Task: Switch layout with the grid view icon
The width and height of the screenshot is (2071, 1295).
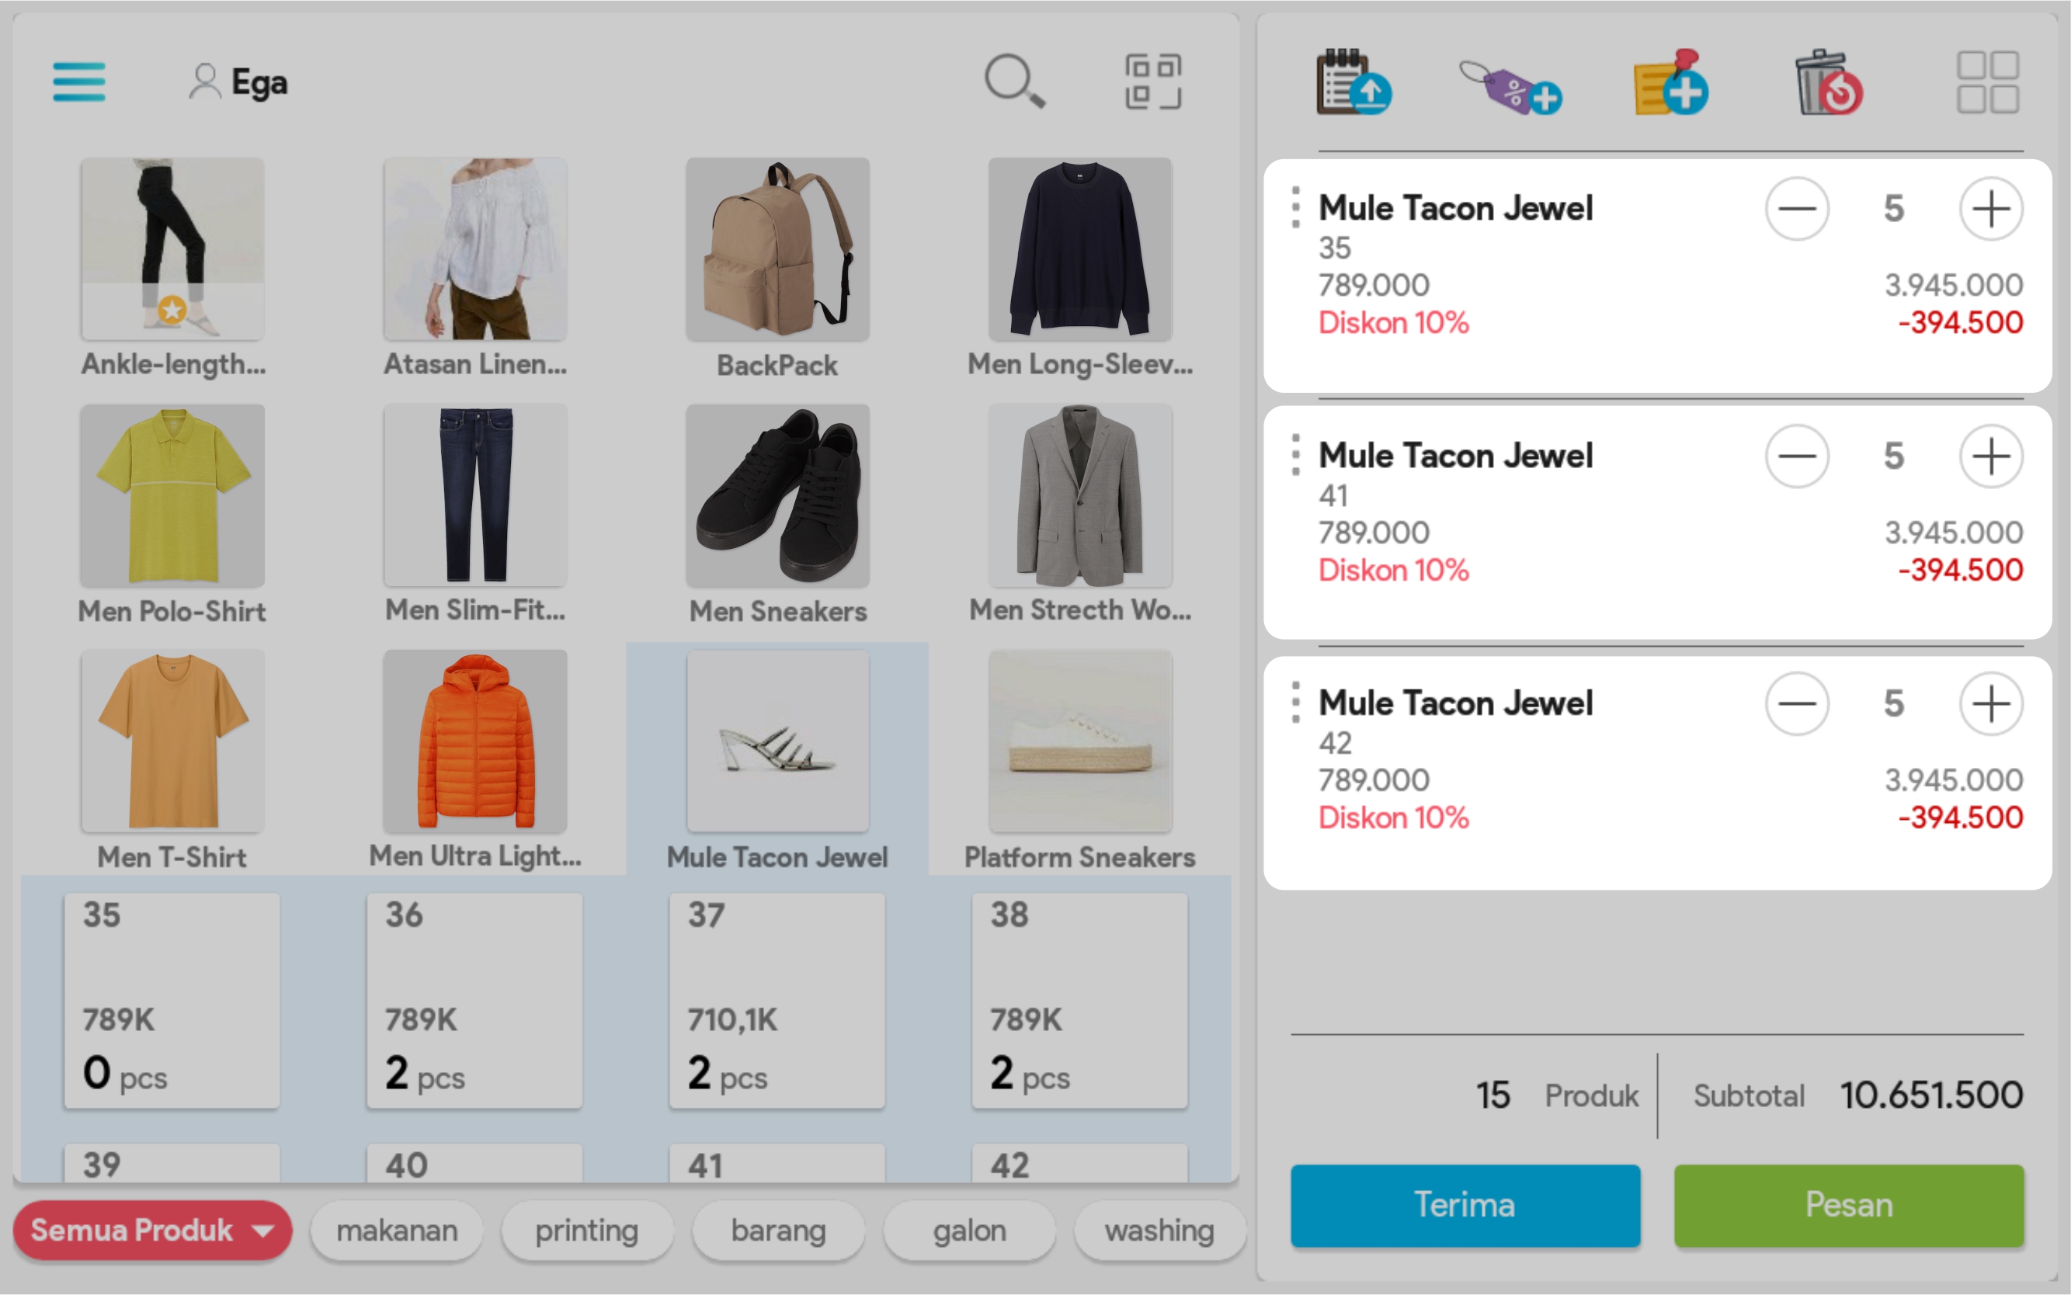Action: [x=1987, y=83]
